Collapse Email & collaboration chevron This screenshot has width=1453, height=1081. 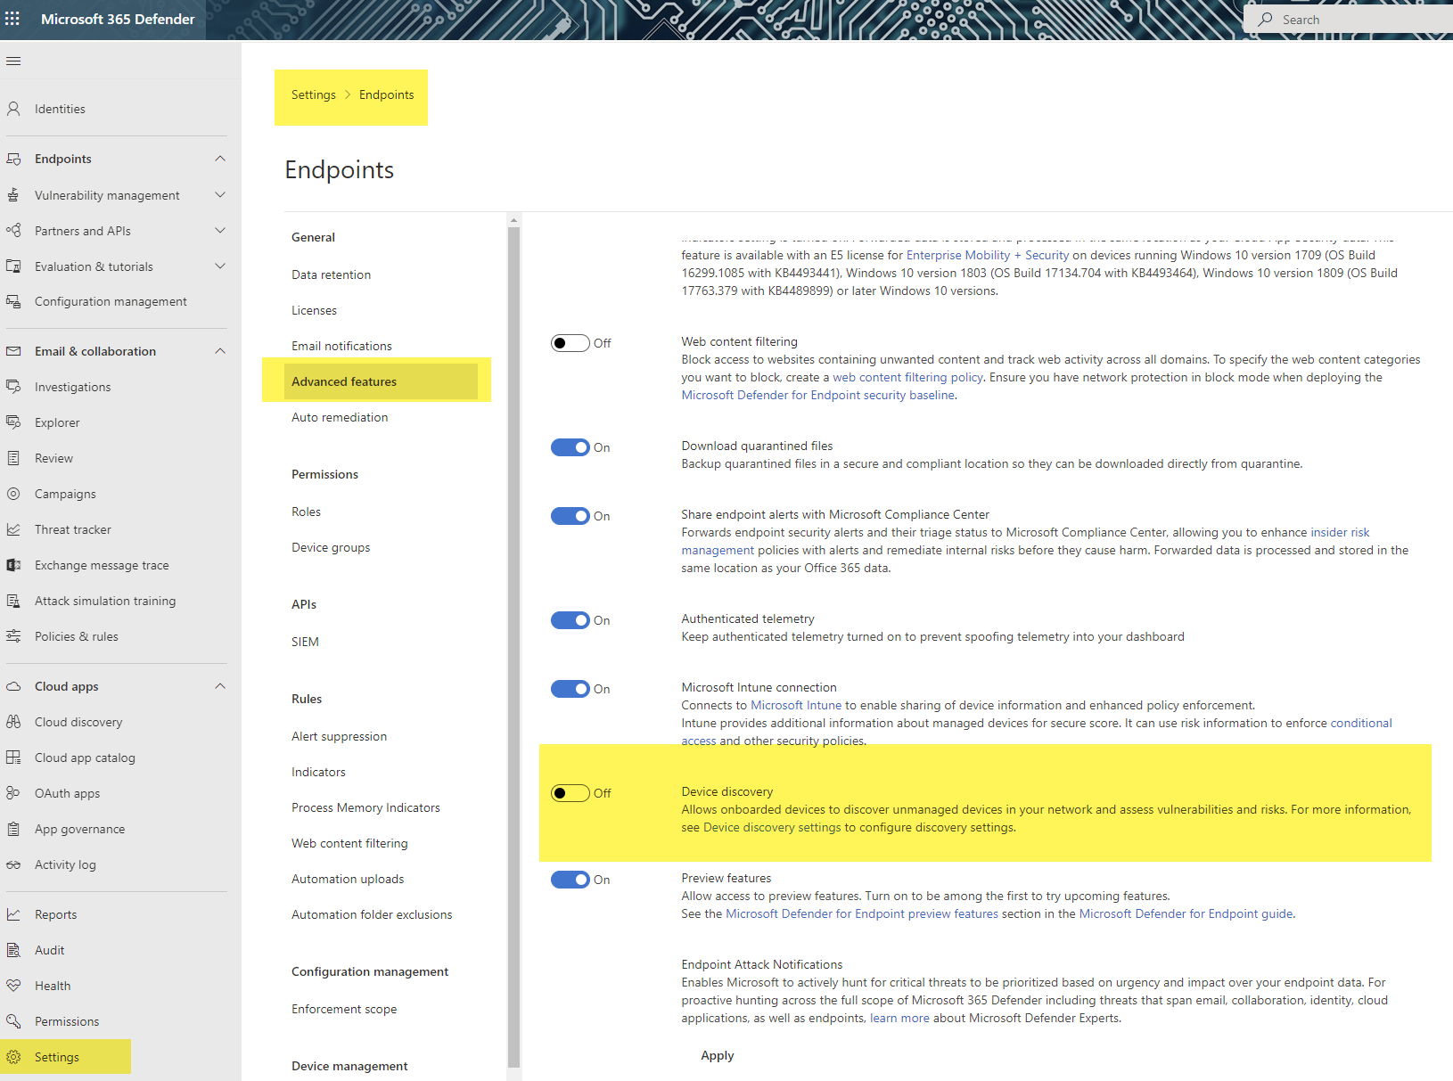coord(220,351)
